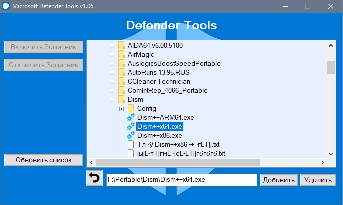Collapse the Dism folder node
This screenshot has width=343, height=205.
click(112, 100)
